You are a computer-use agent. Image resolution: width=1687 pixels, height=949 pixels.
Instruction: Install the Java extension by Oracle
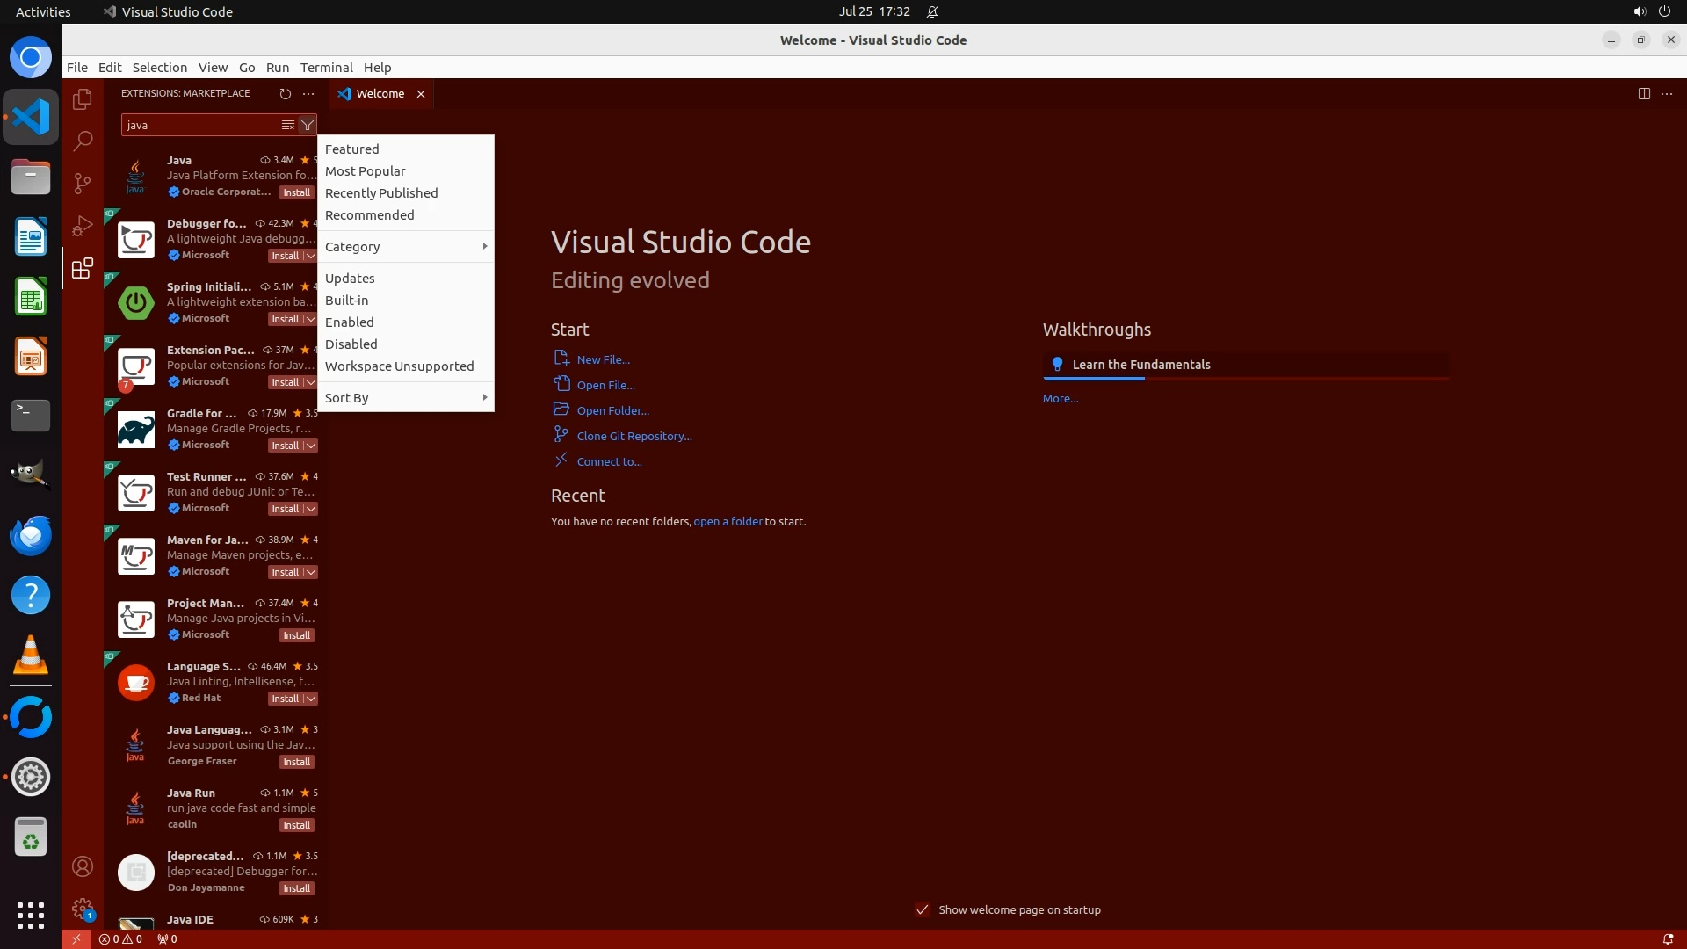point(296,192)
